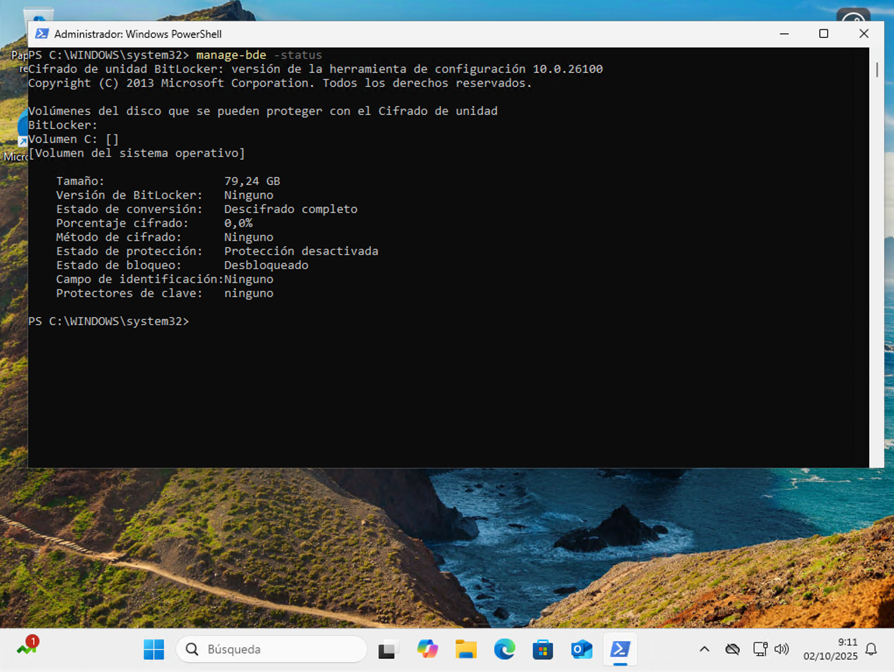Open File Explorer from the taskbar
Screen dimensions: 894x672
point(466,649)
